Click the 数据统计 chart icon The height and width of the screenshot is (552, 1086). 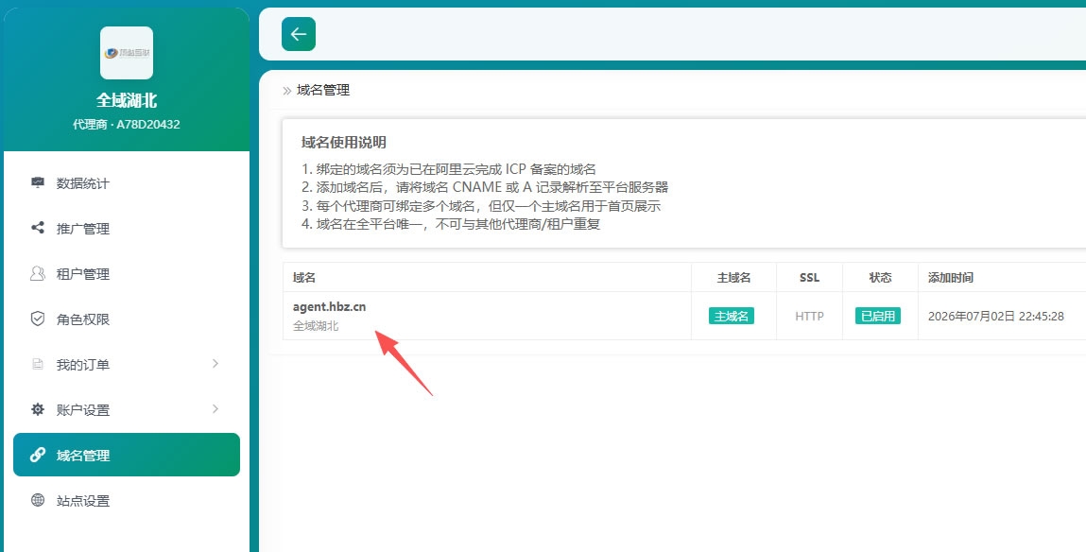click(38, 182)
